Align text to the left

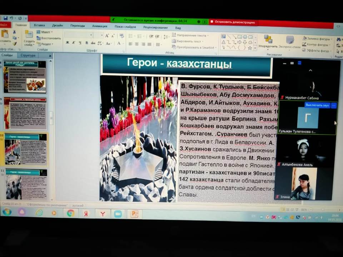[x=131, y=44]
